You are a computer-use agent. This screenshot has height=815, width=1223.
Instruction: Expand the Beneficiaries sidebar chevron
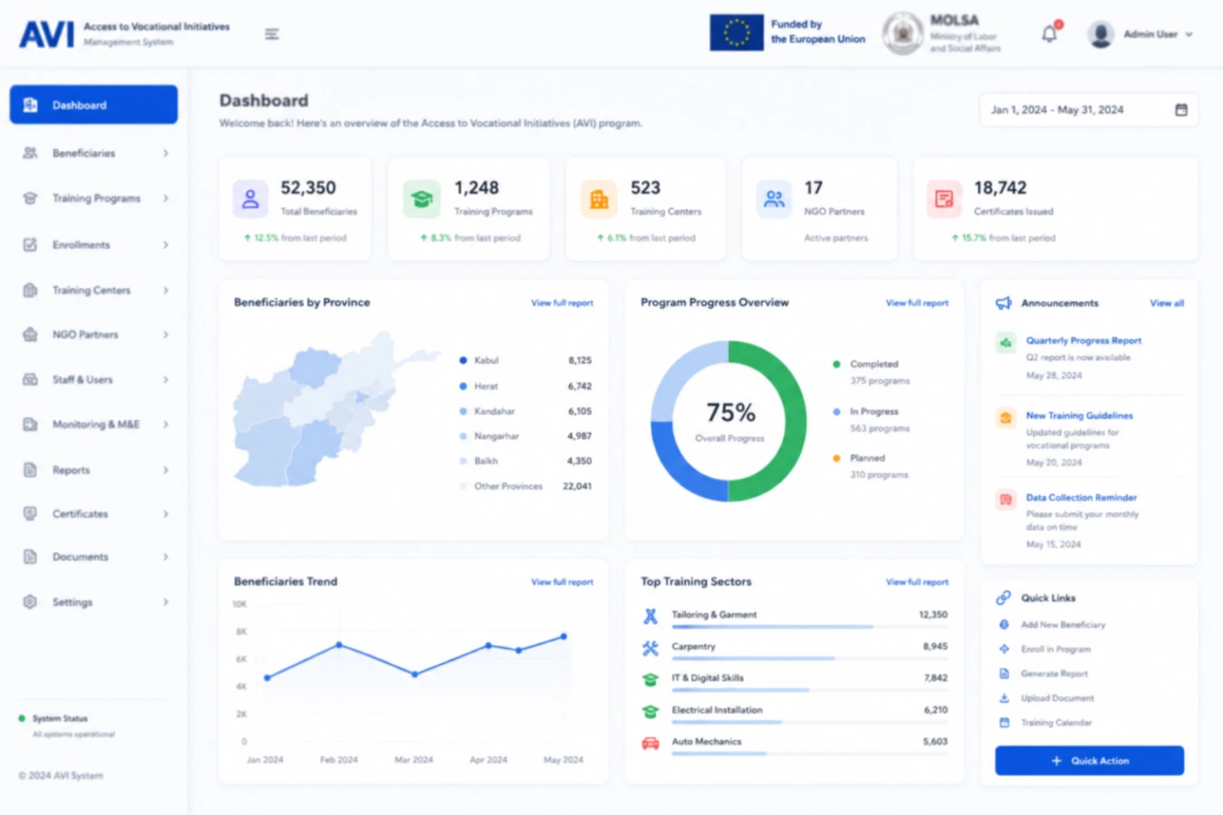coord(166,153)
